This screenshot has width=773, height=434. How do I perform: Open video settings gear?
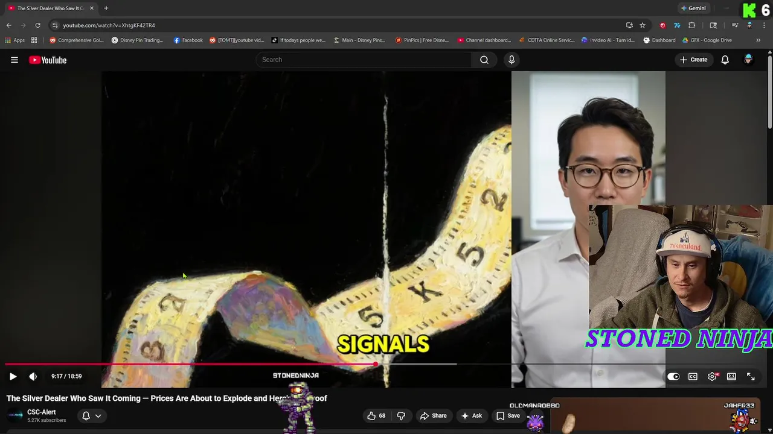click(713, 377)
